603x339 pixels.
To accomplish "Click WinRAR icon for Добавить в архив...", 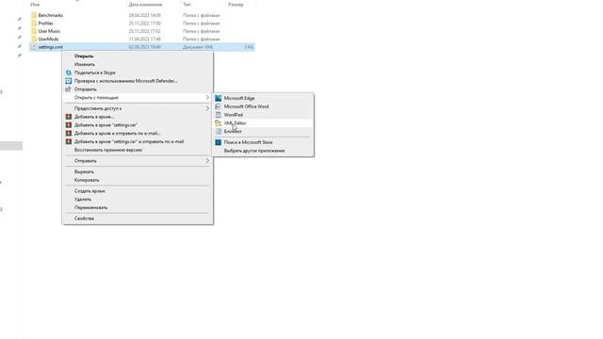I will 69,117.
